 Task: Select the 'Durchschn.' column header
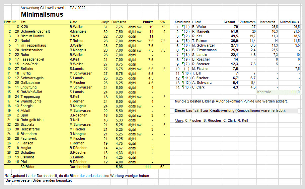[x=119, y=22]
